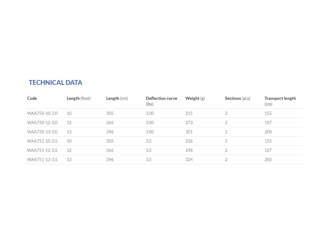Click the Weight (g) column header
Viewport: 327px width, 245px height.
click(x=195, y=99)
